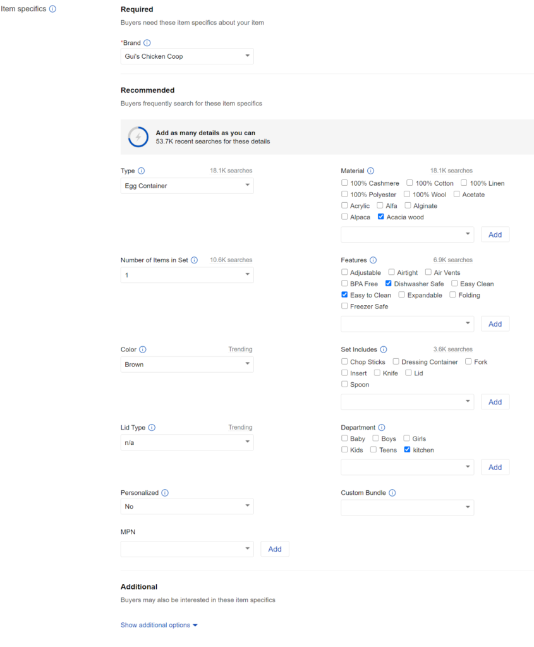This screenshot has width=534, height=647.
Task: Uncheck the kitchen department checkbox
Action: click(408, 450)
